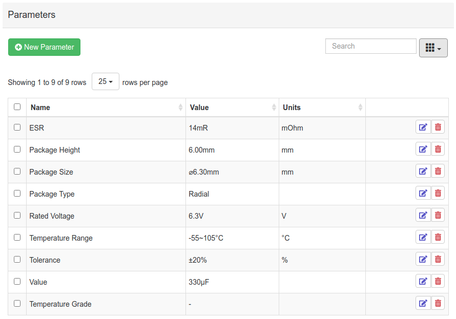Tick the ESR row checkbox
This screenshot has width=456, height=319.
(17, 127)
